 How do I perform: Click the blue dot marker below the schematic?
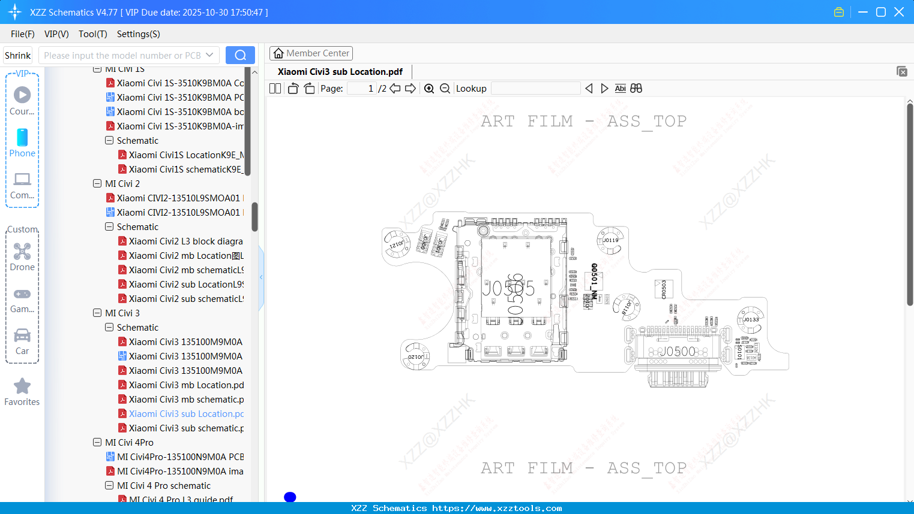[x=290, y=497]
